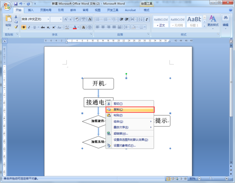Click the Format Painter brush icon
The image size is (235, 183).
pyautogui.click(x=16, y=27)
